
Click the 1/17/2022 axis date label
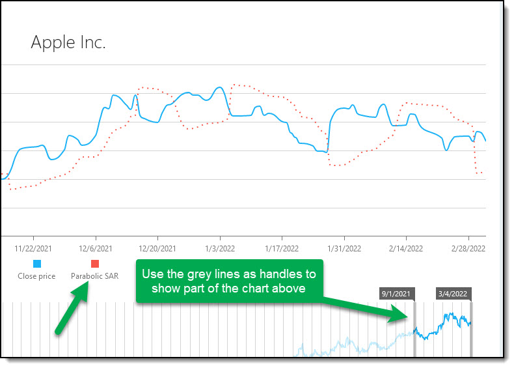point(282,249)
